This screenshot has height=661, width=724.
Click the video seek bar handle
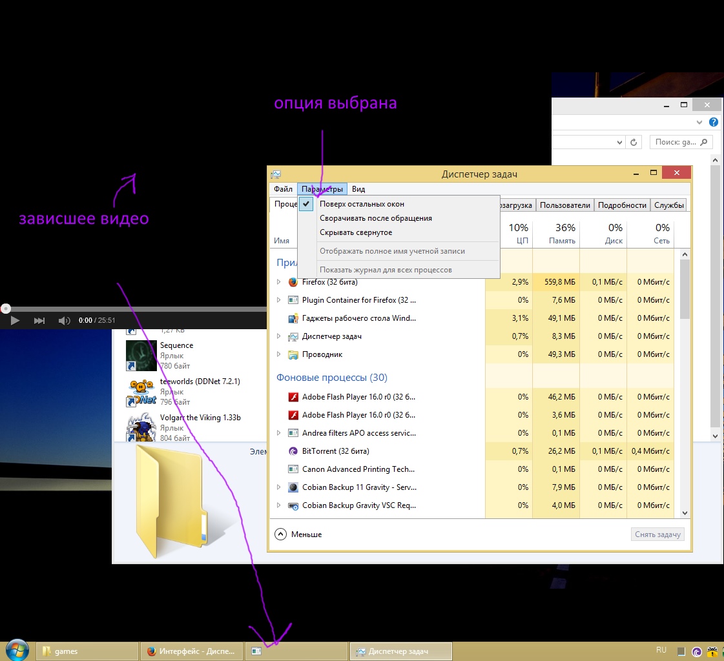(6, 309)
